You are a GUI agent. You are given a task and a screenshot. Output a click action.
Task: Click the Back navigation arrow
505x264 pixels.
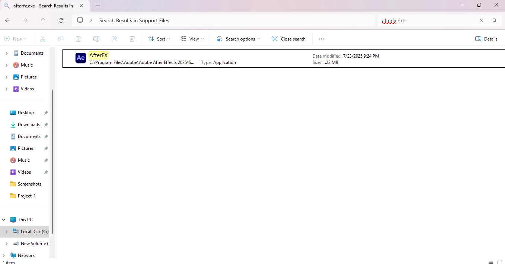(x=7, y=20)
